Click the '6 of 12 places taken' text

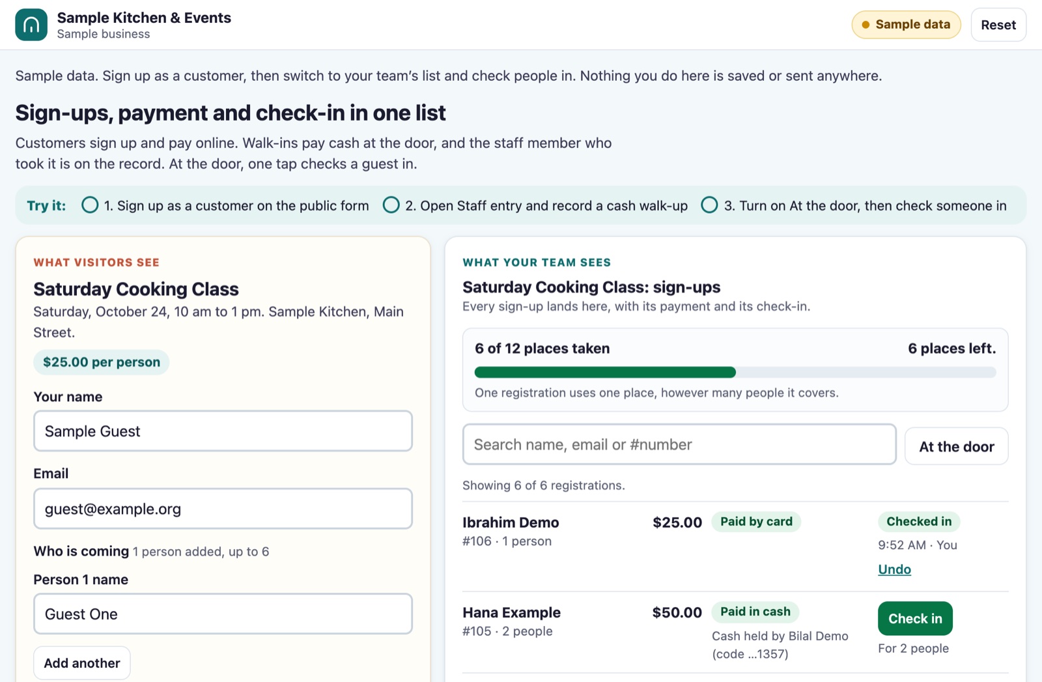point(542,348)
